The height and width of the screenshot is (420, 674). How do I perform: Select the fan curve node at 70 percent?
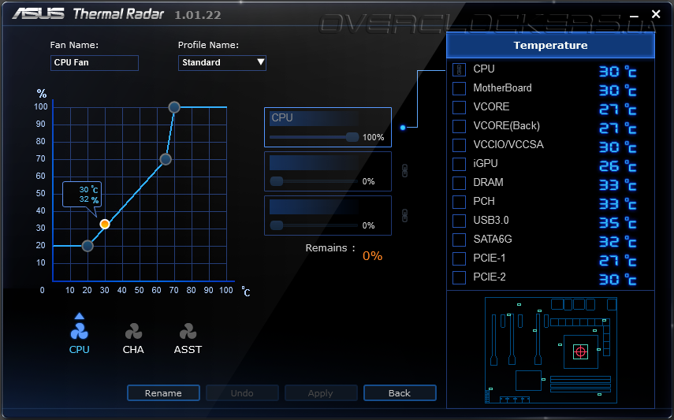pos(166,159)
